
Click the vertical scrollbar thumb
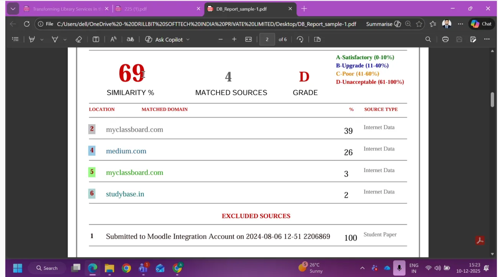(492, 100)
